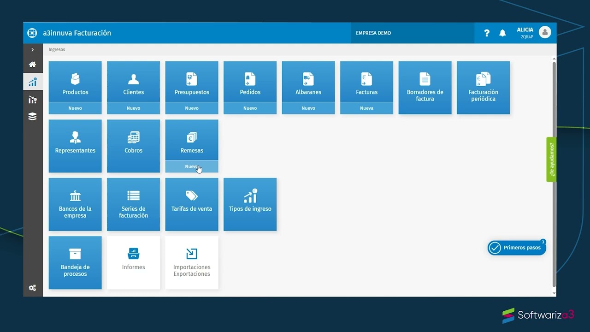
Task: Open the expenses chart icon in the sidebar
Action: click(32, 100)
